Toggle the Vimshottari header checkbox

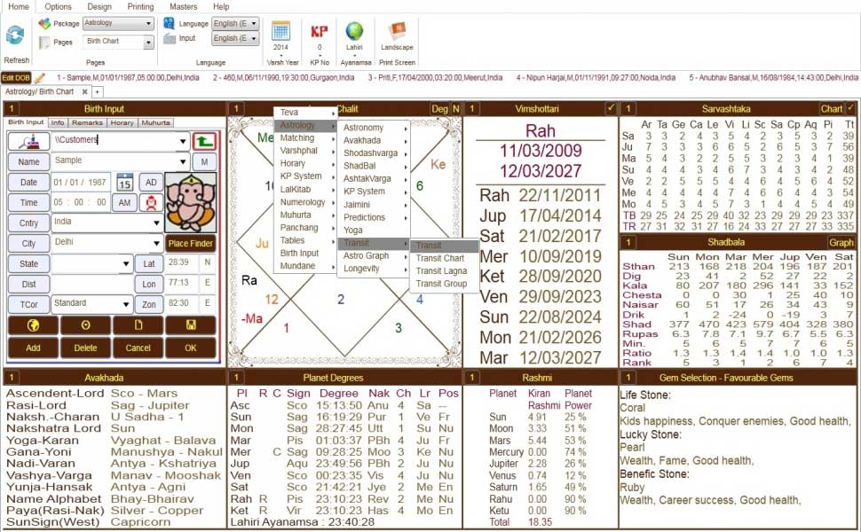click(611, 108)
